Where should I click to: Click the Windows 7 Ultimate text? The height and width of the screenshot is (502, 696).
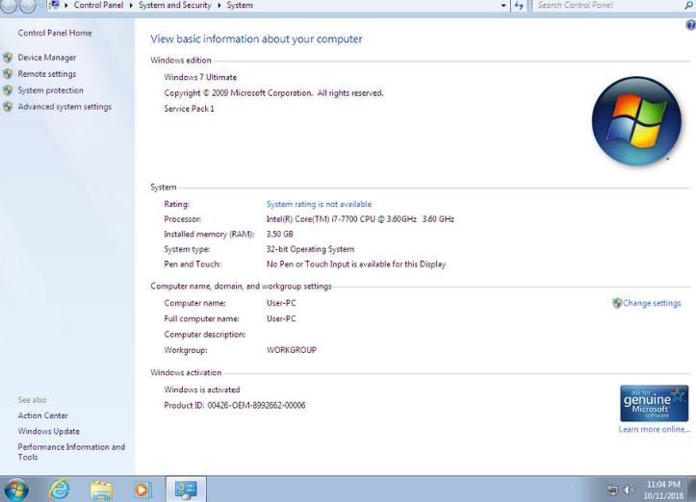(x=200, y=77)
